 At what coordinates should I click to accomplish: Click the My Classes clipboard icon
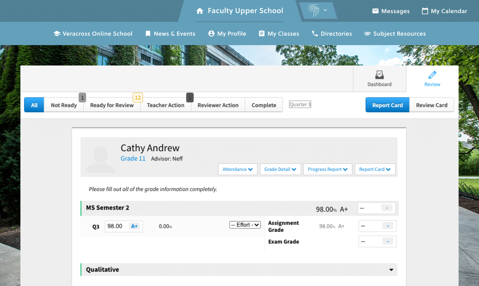click(261, 33)
